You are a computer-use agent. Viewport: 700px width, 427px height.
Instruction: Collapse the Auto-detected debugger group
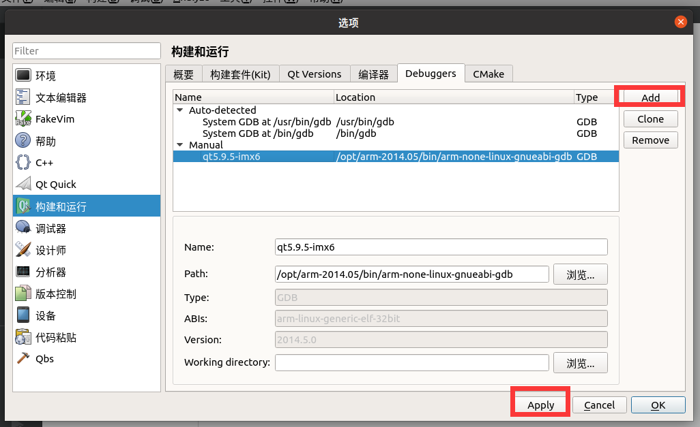click(x=180, y=110)
